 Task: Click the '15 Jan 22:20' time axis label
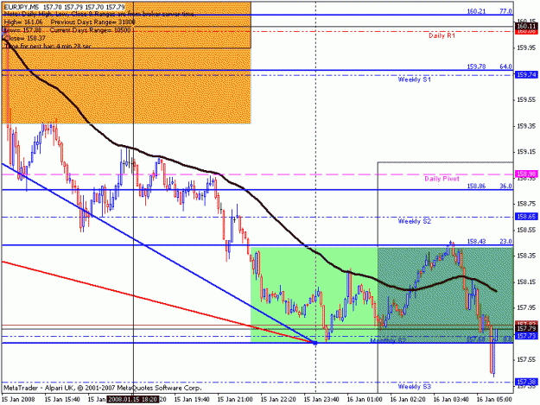coord(278,400)
